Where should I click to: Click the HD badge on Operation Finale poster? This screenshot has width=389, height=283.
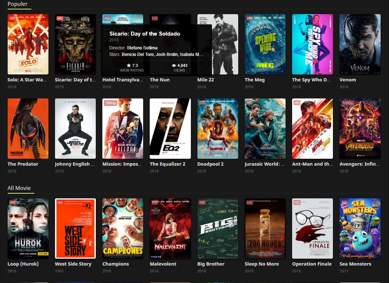pyautogui.click(x=297, y=203)
